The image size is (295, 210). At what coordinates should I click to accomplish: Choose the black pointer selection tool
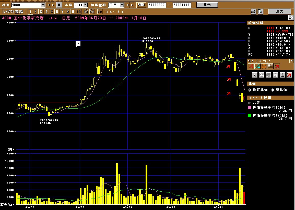(255, 75)
